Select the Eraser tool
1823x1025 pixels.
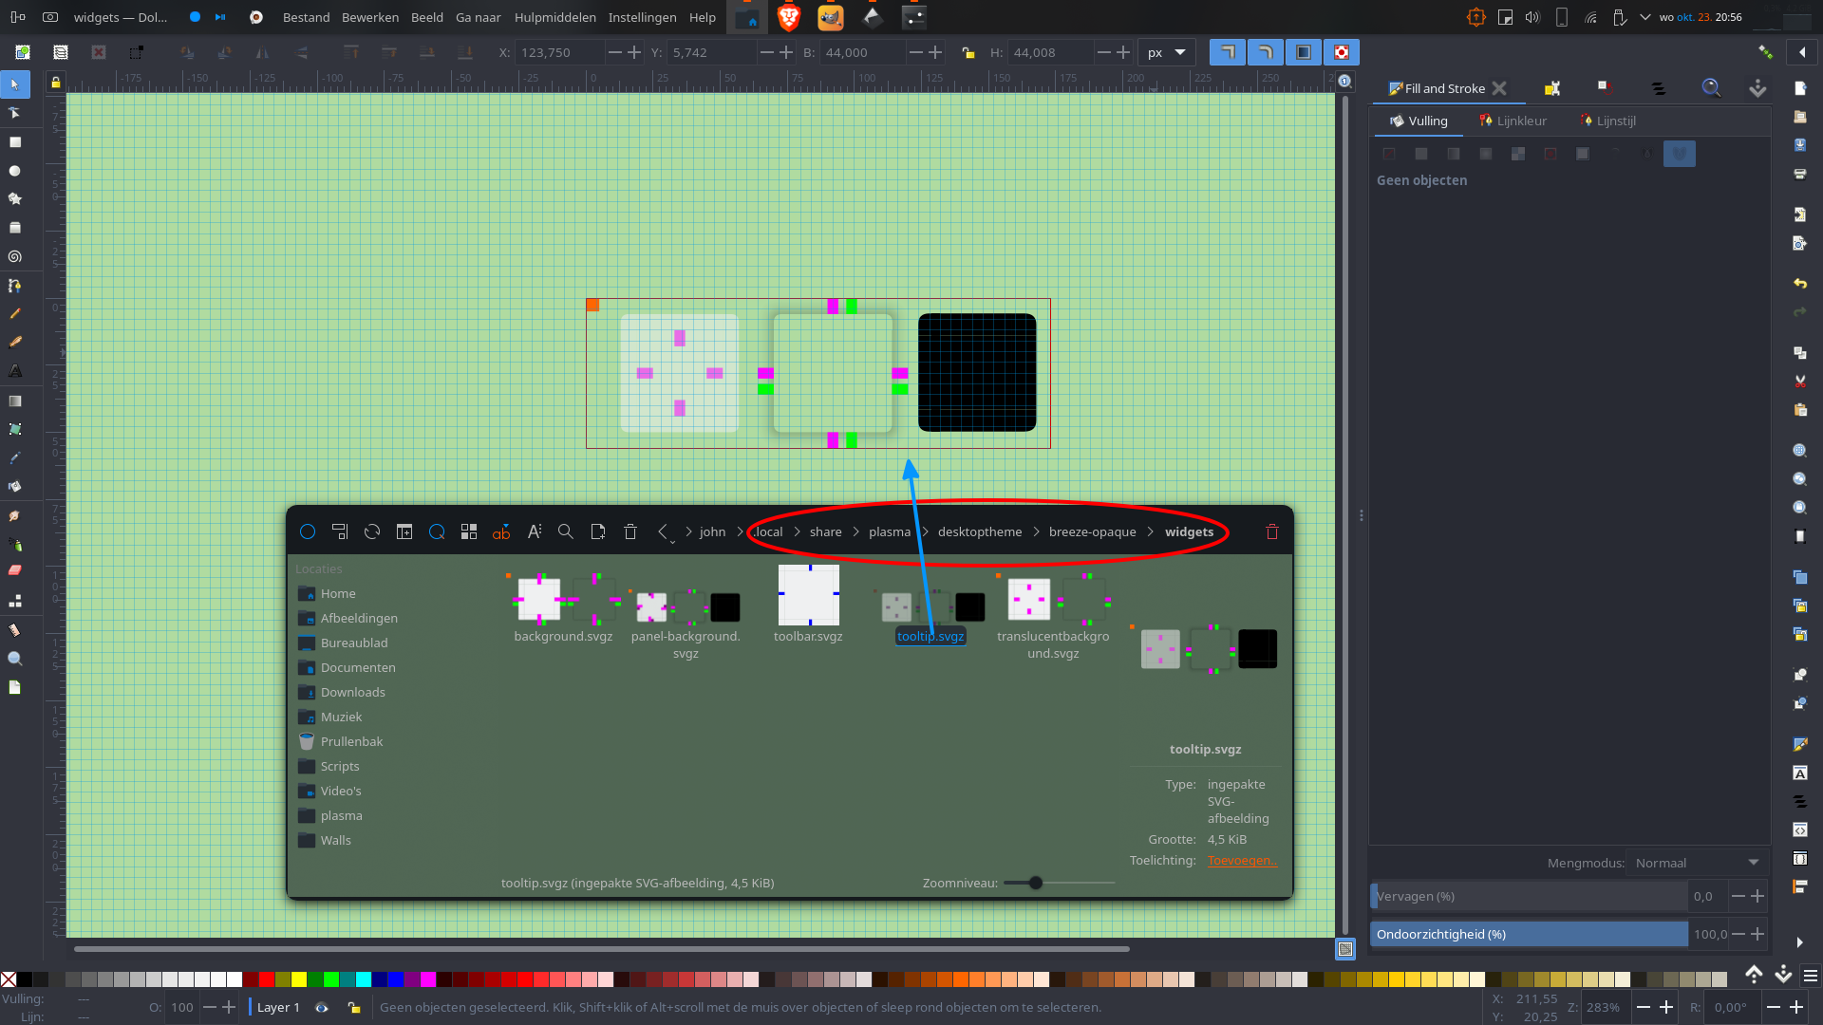point(15,570)
